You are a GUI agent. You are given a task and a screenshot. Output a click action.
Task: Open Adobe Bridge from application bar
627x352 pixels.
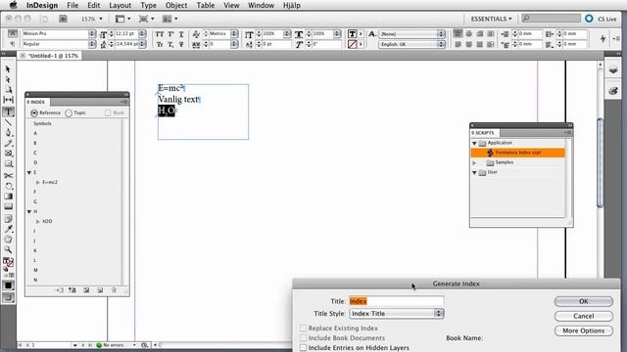point(63,19)
